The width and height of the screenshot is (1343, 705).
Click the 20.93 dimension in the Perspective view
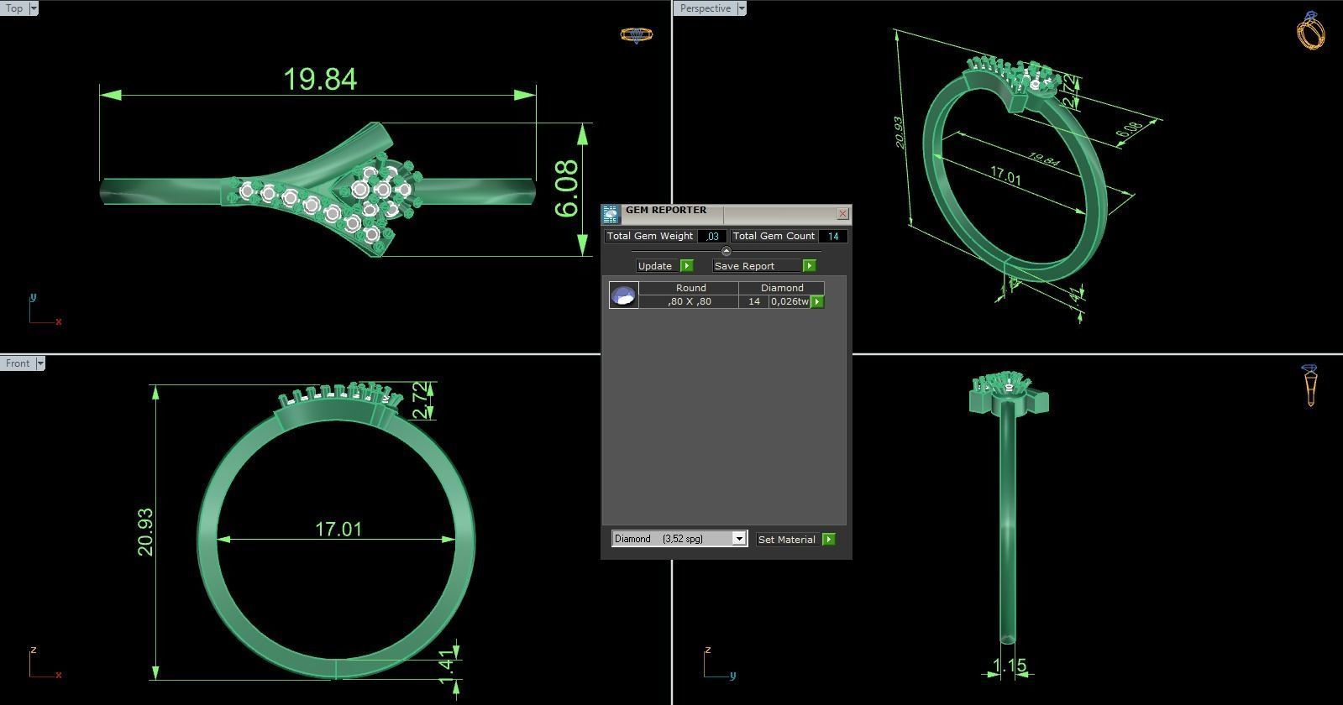tap(900, 133)
